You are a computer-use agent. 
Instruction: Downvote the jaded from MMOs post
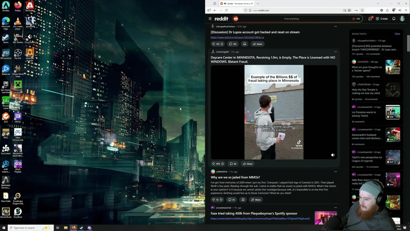click(x=221, y=200)
